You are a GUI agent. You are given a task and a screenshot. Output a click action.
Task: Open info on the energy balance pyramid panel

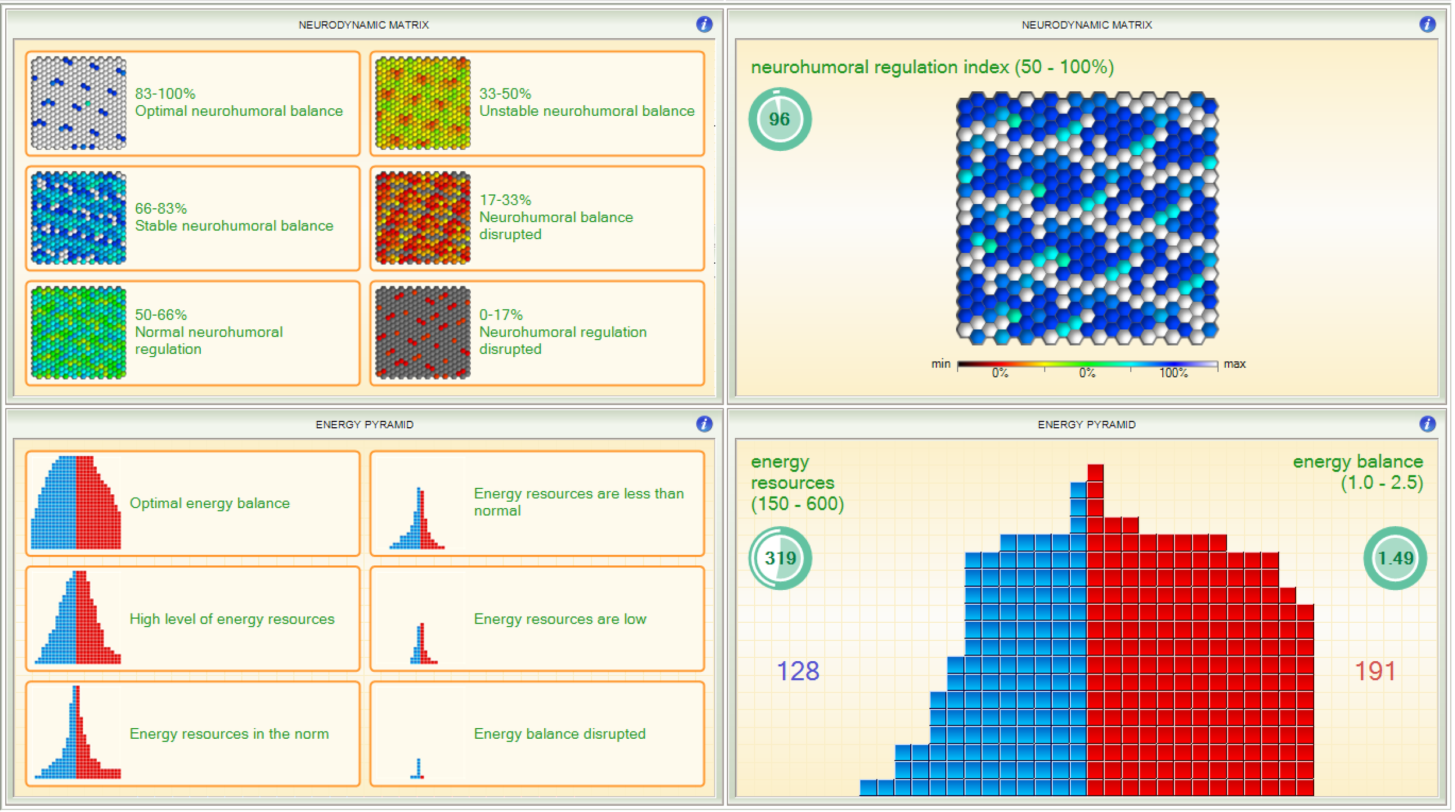click(1429, 425)
